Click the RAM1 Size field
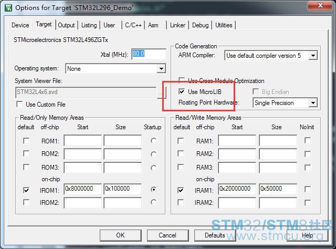Screen dimensions: 336x249 pos(278,140)
